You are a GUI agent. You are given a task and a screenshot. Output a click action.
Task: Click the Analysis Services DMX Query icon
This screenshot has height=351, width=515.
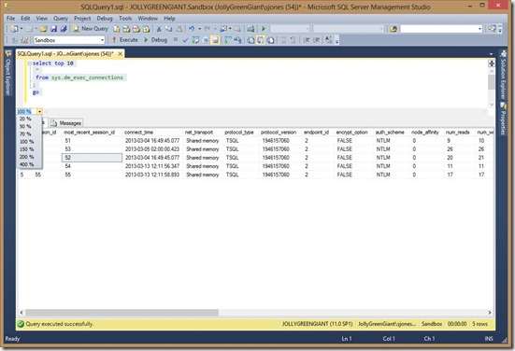click(x=136, y=29)
